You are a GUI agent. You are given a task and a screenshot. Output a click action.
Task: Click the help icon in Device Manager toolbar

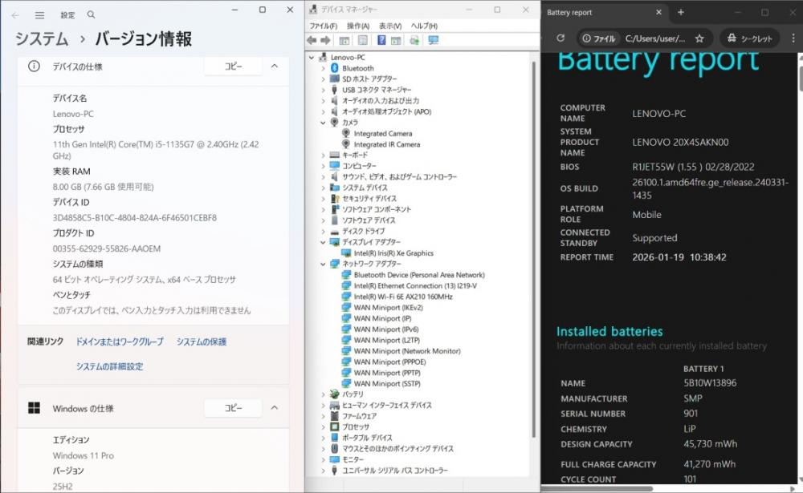coord(381,40)
